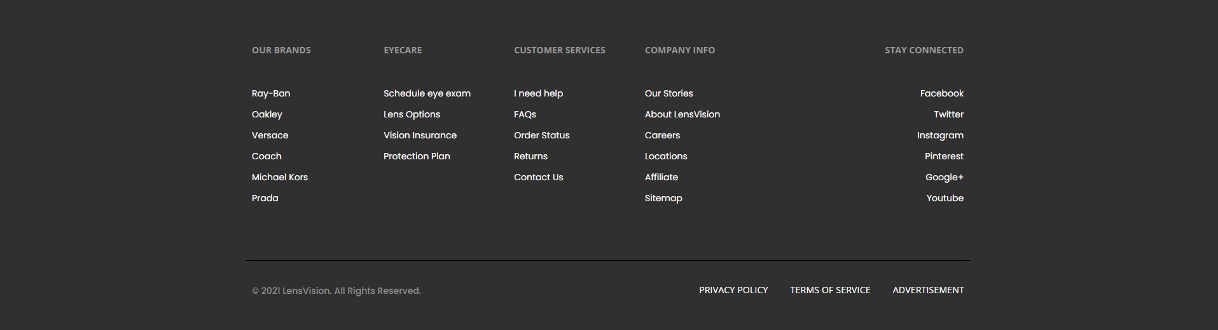Open the Michael Kors brand link
This screenshot has height=330, width=1218.
pyautogui.click(x=280, y=177)
